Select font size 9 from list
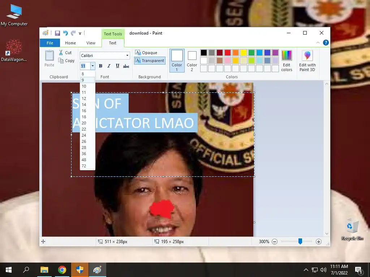 click(x=87, y=80)
